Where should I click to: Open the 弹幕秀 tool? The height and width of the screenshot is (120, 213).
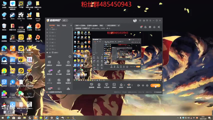[59, 81]
